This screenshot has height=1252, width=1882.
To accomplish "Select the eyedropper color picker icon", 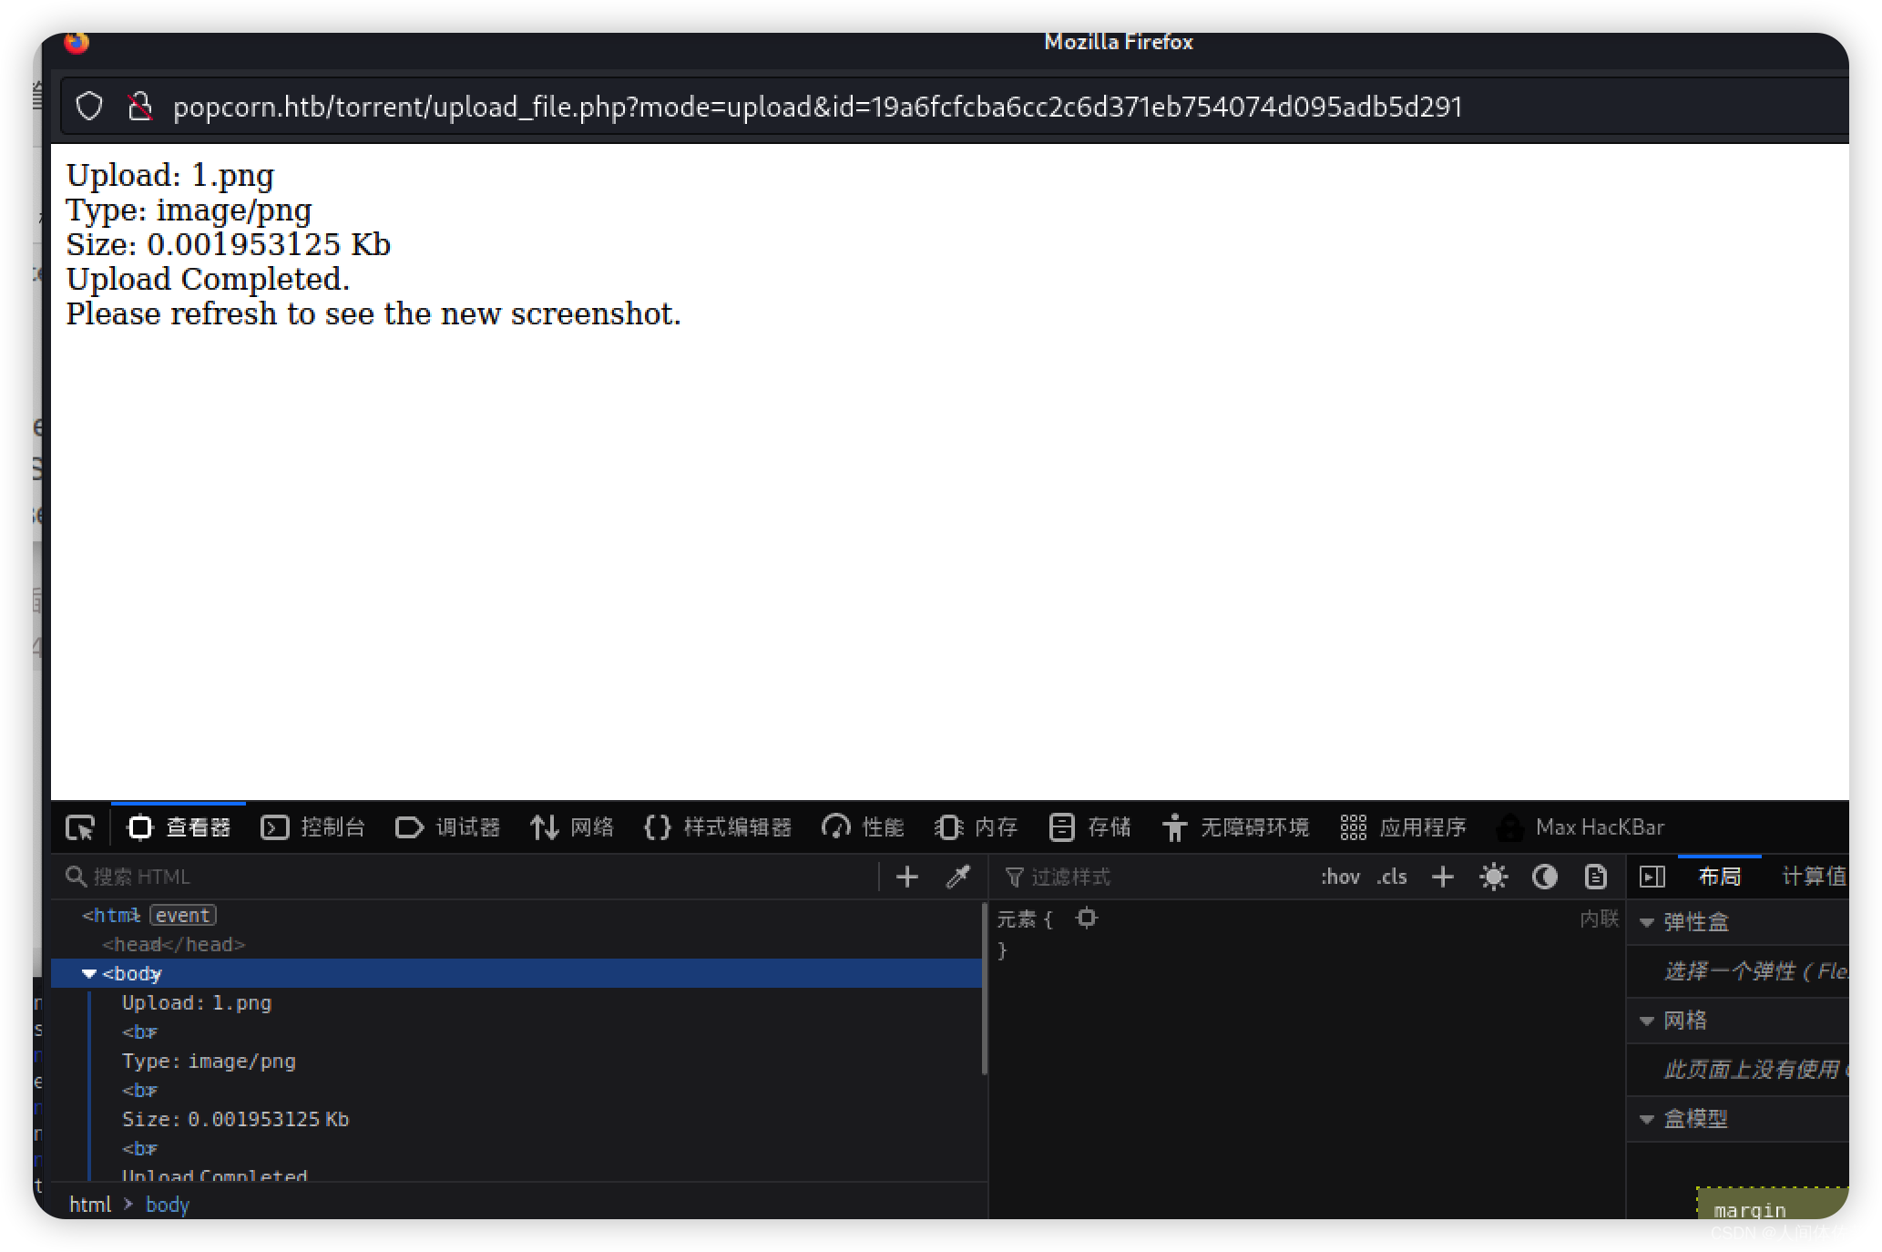I will click(x=957, y=877).
